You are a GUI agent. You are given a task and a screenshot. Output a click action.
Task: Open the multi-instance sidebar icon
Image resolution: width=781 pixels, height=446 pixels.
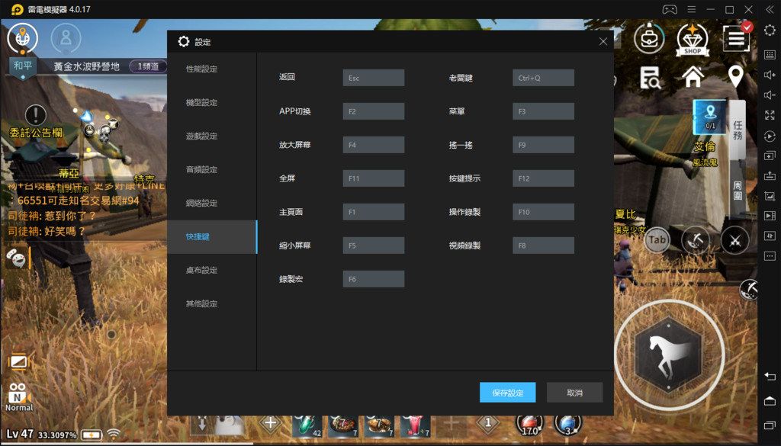(x=770, y=156)
